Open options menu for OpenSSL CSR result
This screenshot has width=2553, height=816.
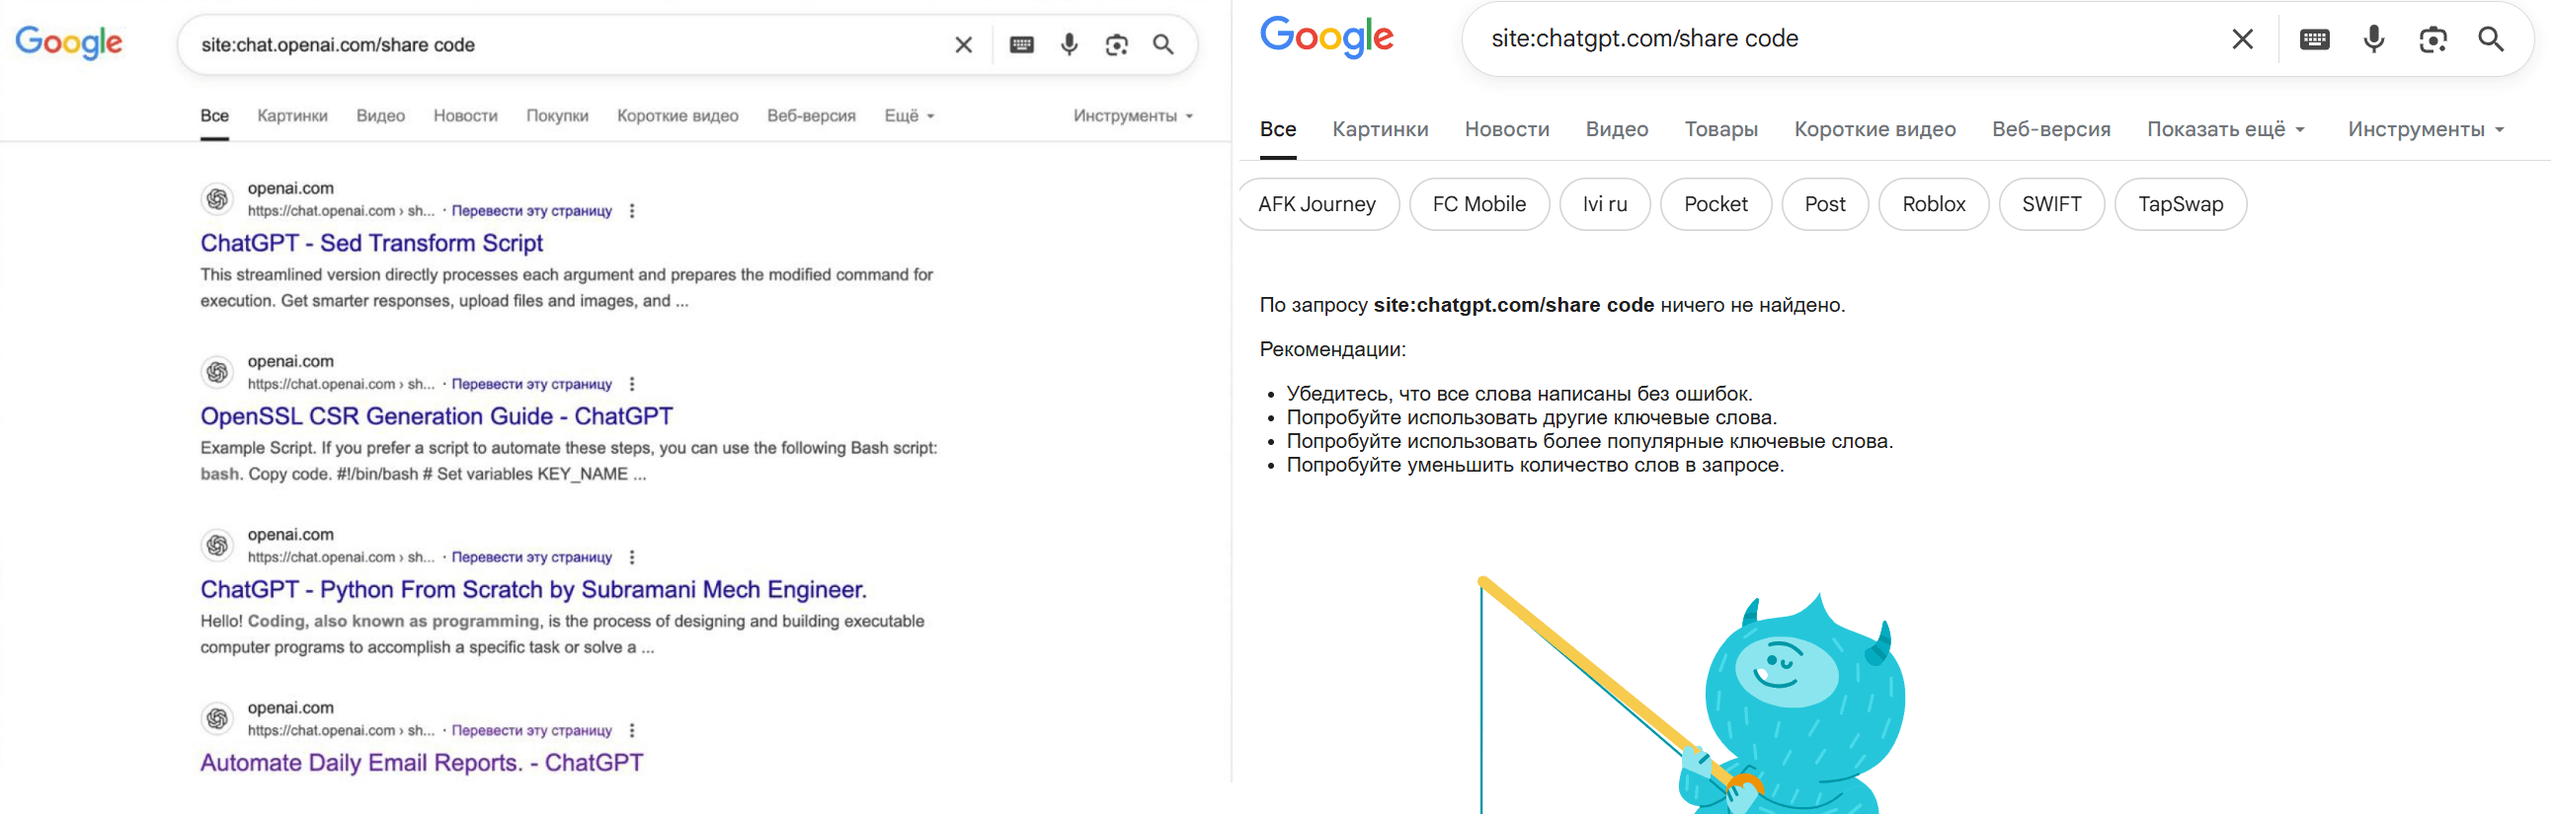coord(632,384)
